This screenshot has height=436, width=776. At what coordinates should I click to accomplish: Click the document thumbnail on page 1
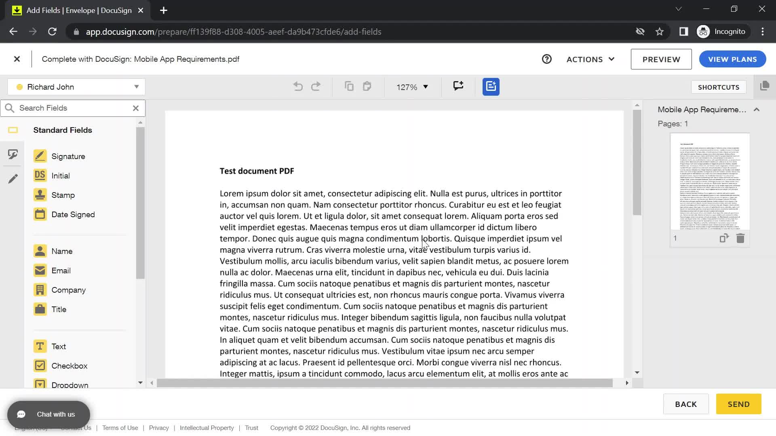pyautogui.click(x=710, y=181)
